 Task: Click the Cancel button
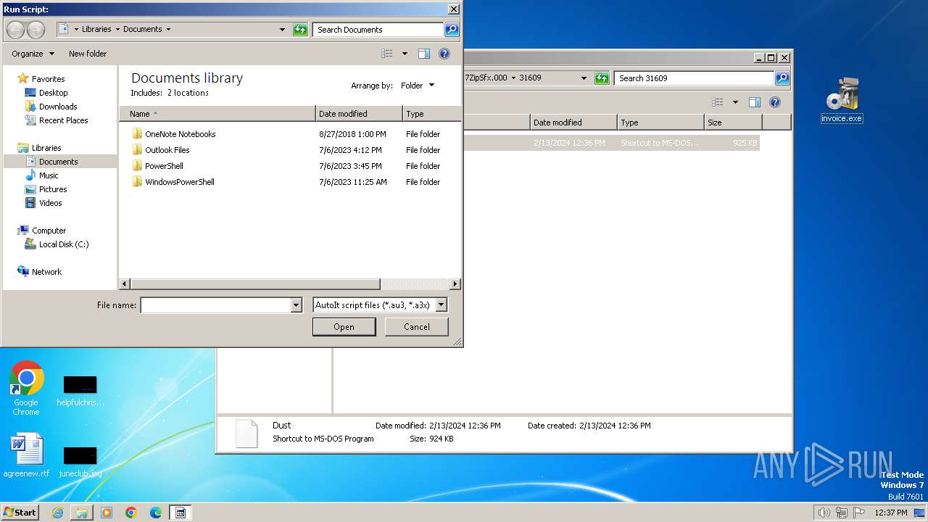pyautogui.click(x=417, y=327)
